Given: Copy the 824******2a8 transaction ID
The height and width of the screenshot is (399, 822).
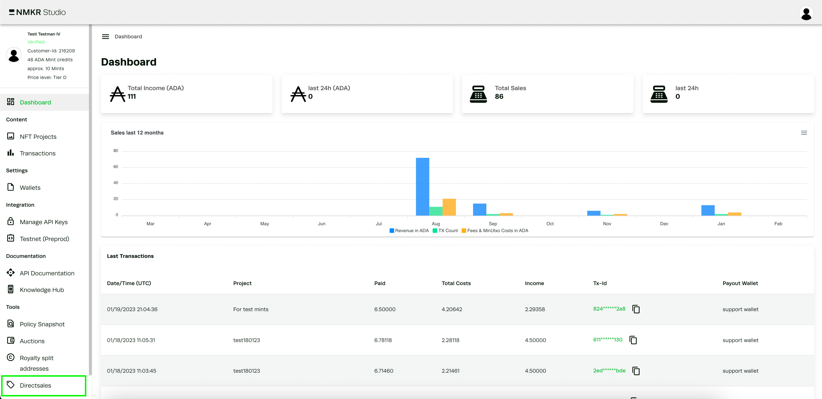Looking at the screenshot, I should click(x=636, y=309).
